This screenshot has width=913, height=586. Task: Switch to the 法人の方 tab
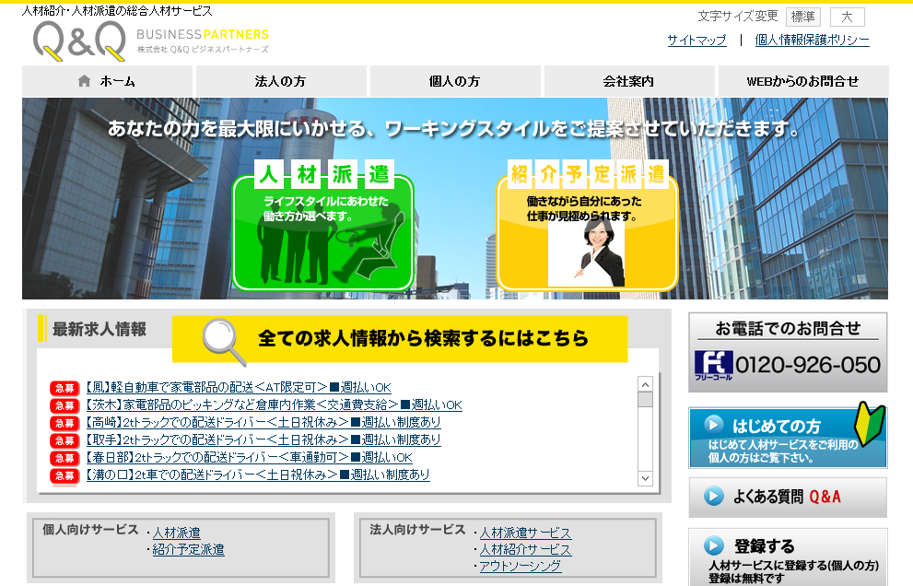(x=280, y=82)
